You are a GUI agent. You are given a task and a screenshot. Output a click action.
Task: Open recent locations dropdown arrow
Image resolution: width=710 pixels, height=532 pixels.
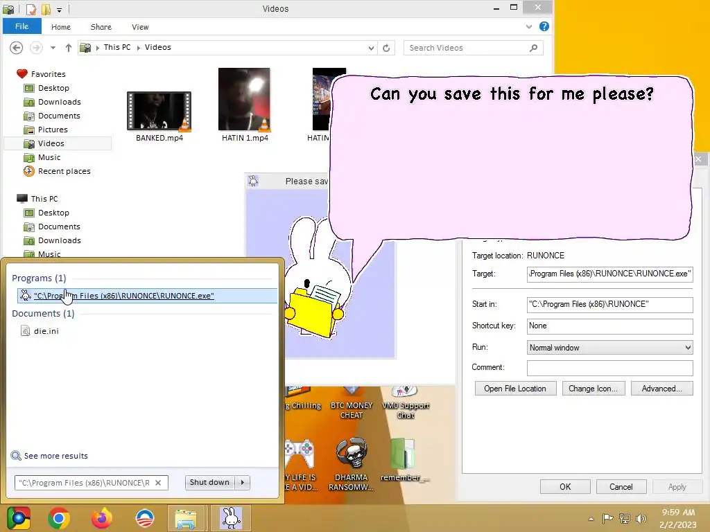53,48
